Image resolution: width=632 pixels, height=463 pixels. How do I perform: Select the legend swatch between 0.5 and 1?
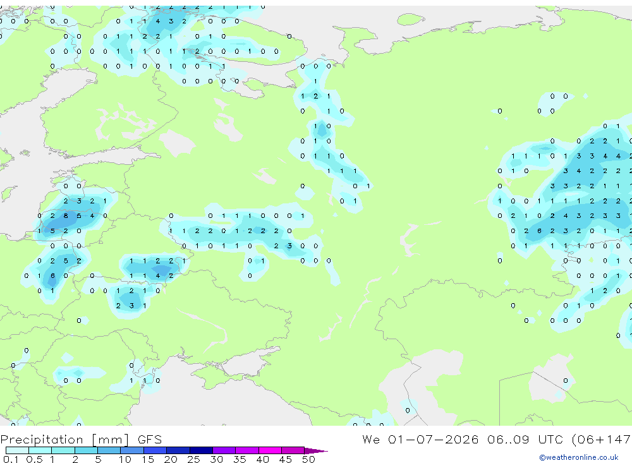(x=40, y=450)
